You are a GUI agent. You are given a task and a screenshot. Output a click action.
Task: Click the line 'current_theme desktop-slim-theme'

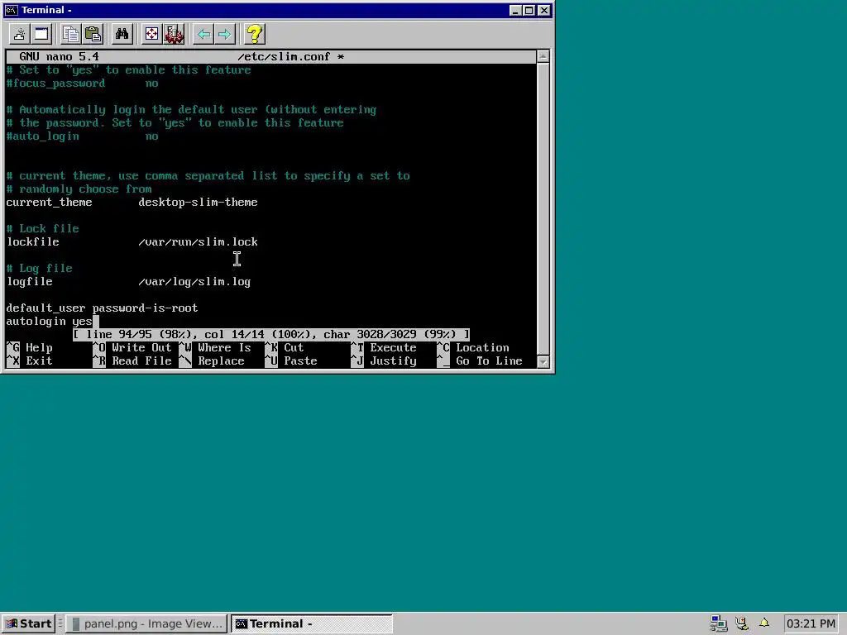pyautogui.click(x=132, y=203)
